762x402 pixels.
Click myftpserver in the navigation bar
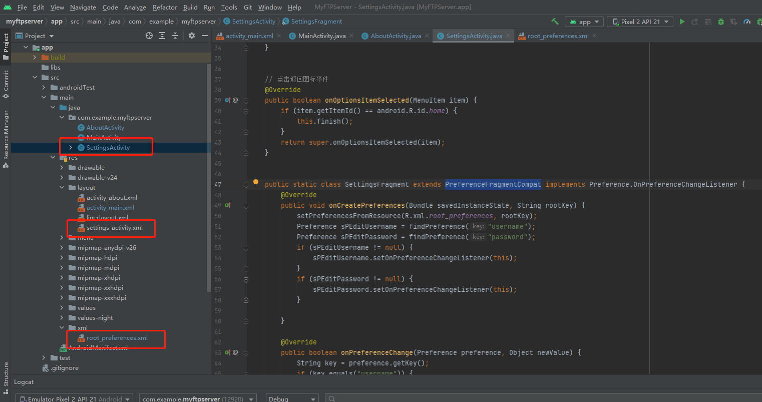tap(24, 22)
